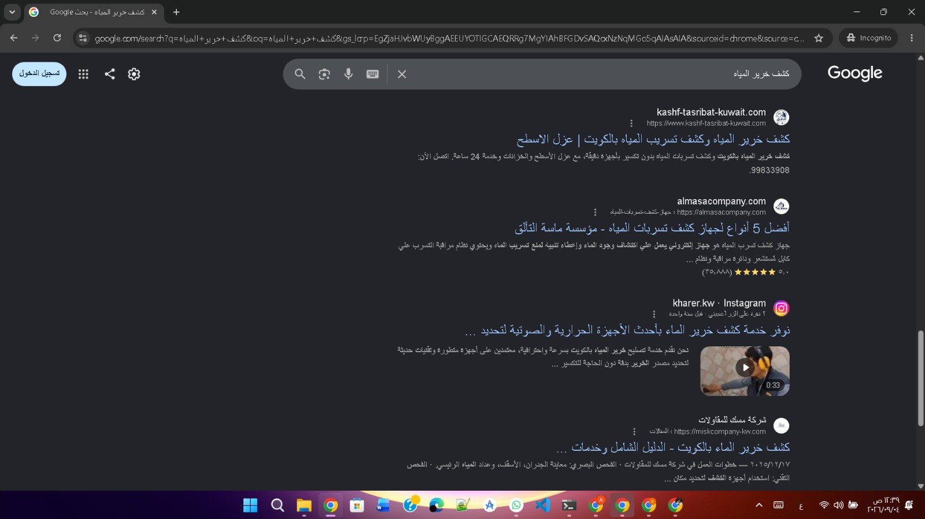Search by image with Lens icon
Screen dimensions: 925x519
click(x=324, y=74)
